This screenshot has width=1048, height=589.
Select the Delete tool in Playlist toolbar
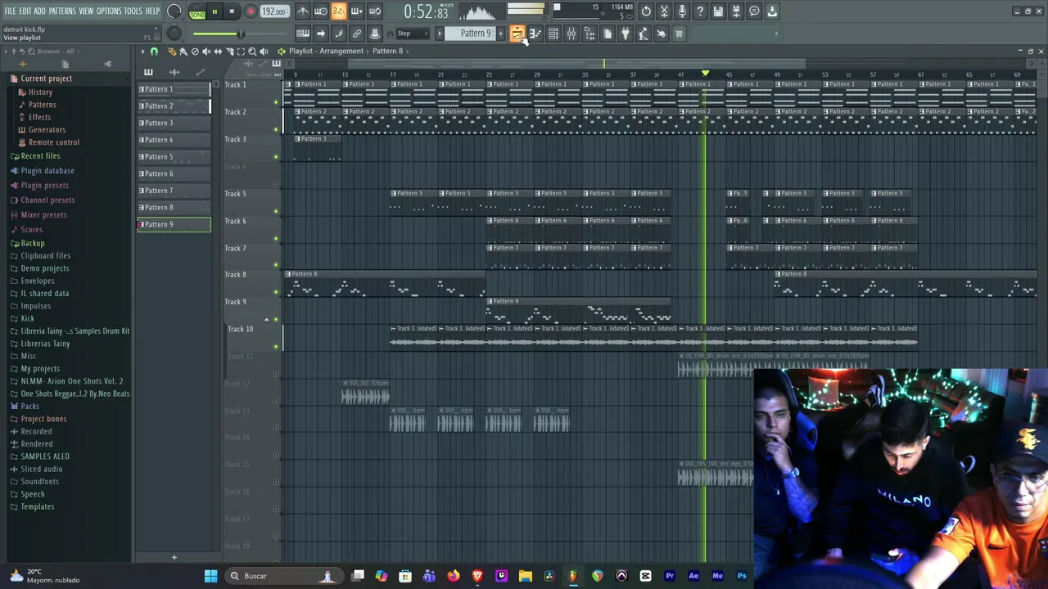pos(195,51)
